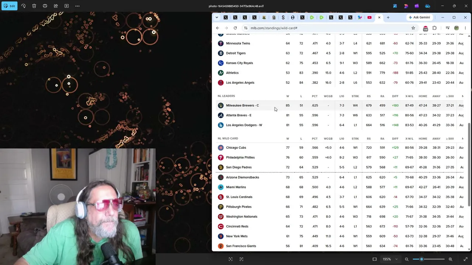
Task: Open the Atlanta Braves team link
Action: pos(239,115)
